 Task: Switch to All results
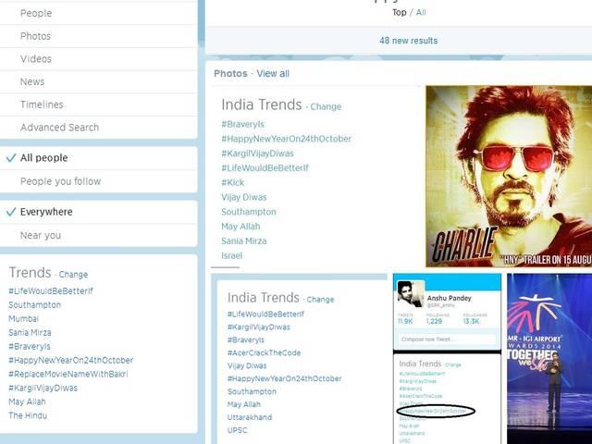[x=421, y=12]
